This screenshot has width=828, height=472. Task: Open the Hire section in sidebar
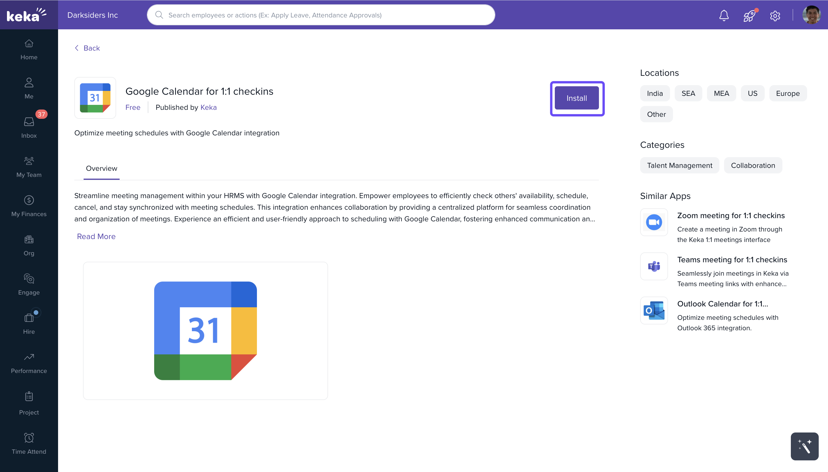29,324
